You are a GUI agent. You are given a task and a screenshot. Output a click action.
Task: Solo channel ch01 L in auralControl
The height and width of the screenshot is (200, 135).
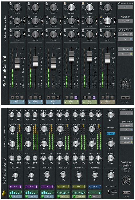click(13, 98)
